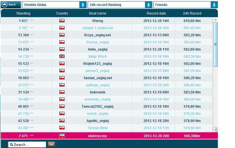Click the flag next to Teresa Mela
This screenshot has width=235, height=148.
62,128
